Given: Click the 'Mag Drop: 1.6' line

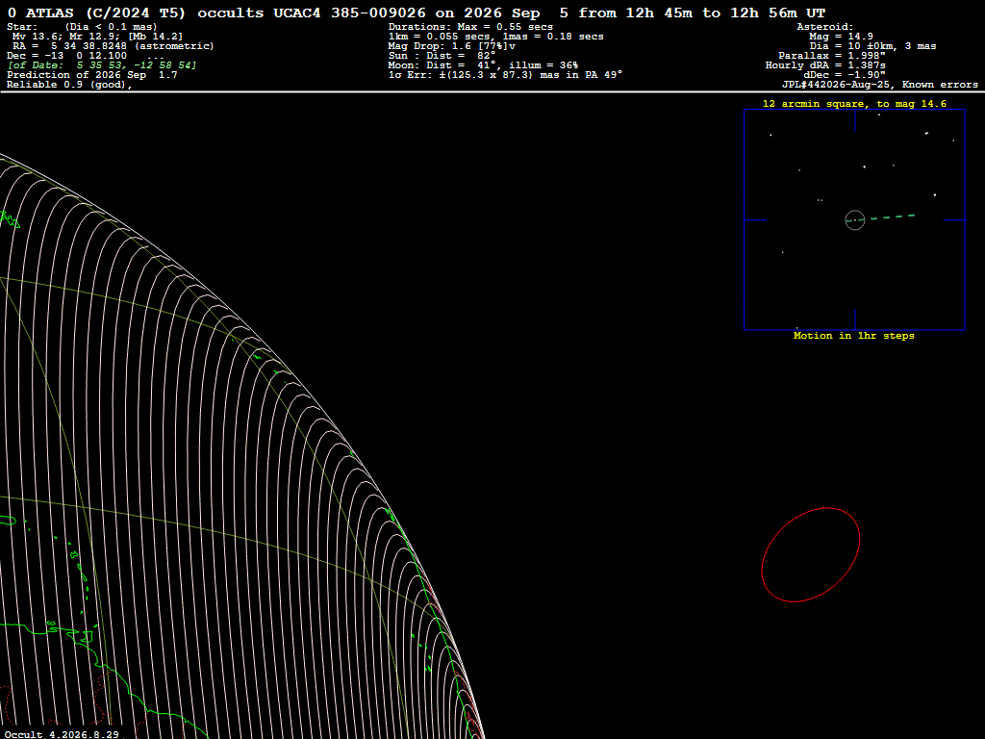Looking at the screenshot, I should [452, 46].
